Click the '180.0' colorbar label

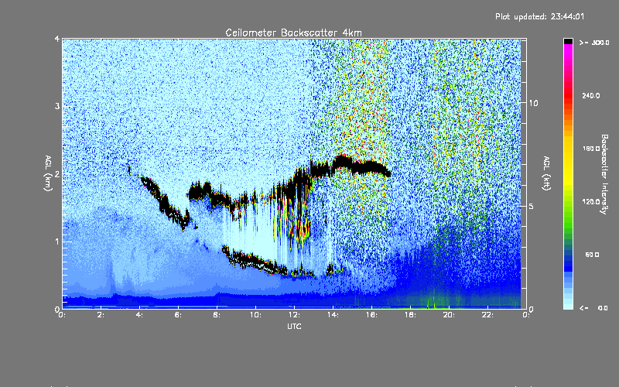[591, 149]
